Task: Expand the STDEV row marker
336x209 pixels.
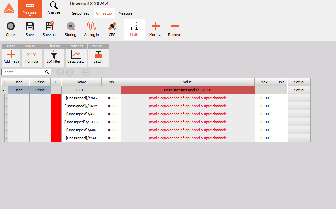Action: coord(6,122)
